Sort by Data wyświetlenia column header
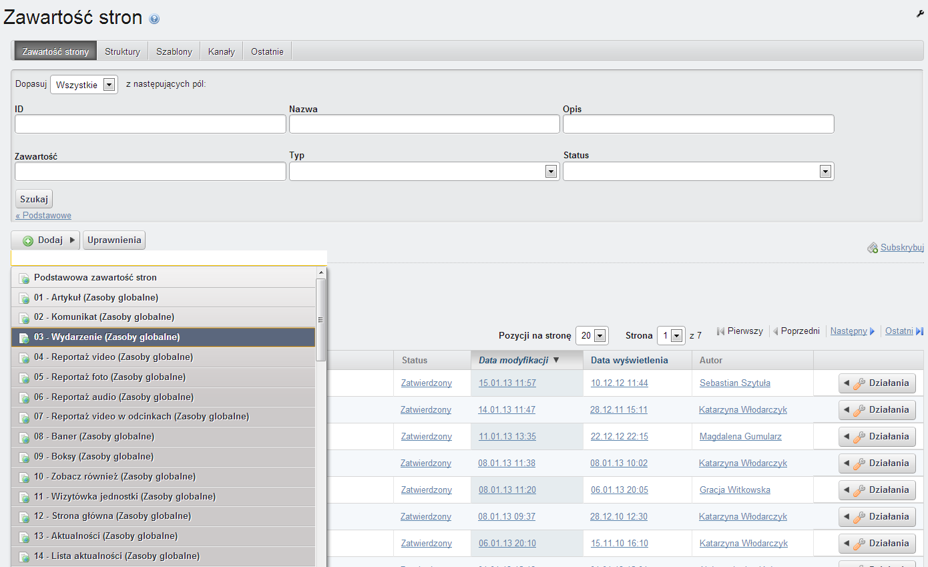This screenshot has width=928, height=567. [x=630, y=360]
